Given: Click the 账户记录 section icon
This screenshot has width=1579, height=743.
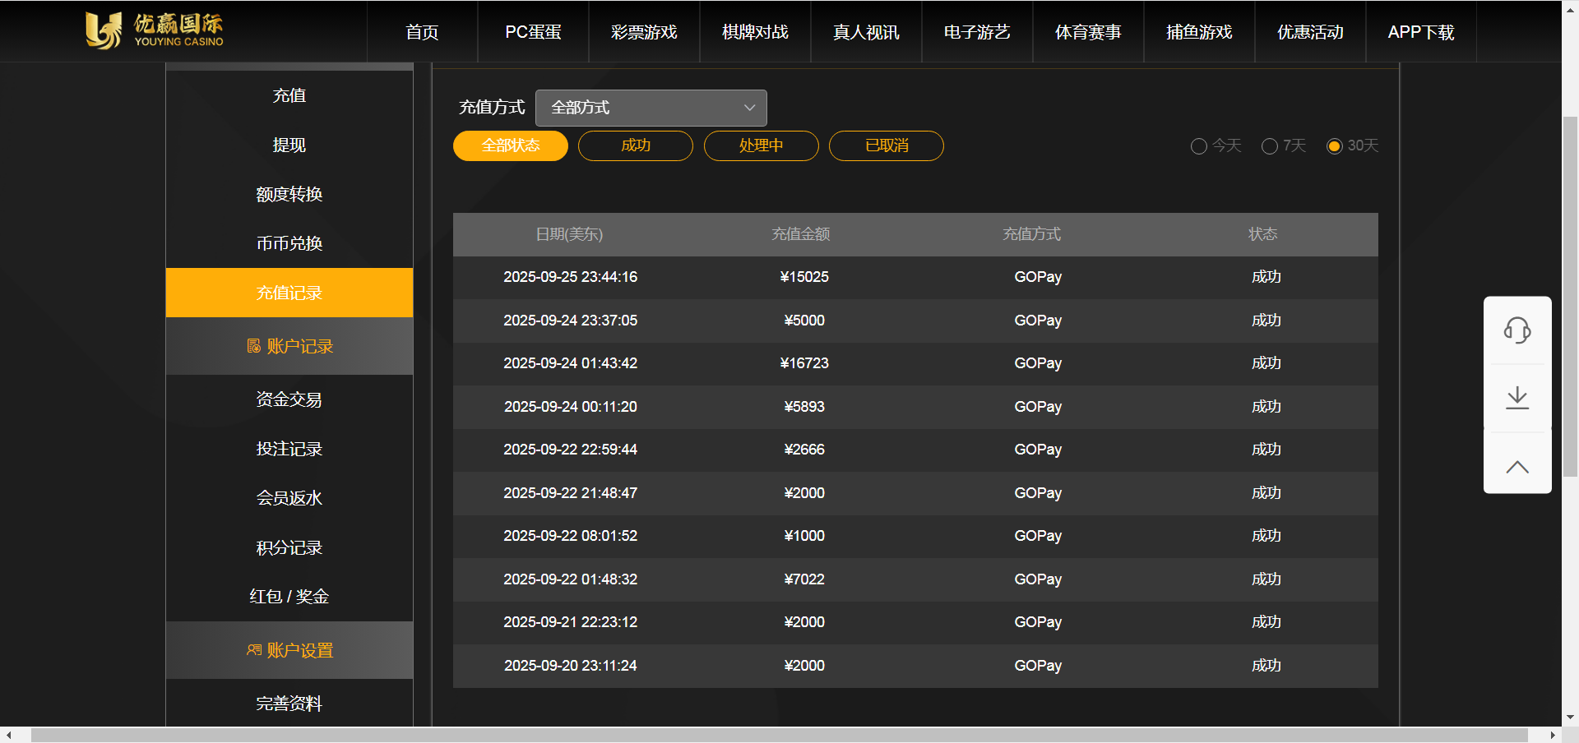Looking at the screenshot, I should click(253, 346).
